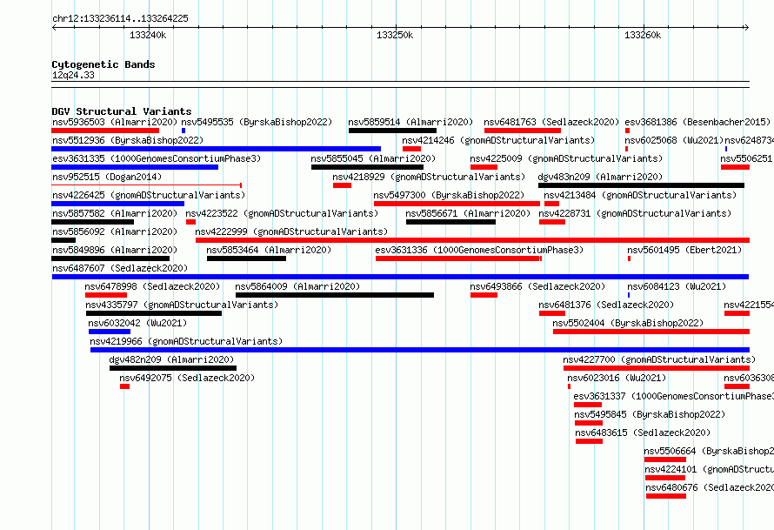Open esv3681386 (Besenbacher2015) variant label
Viewport: 774px width, 530px height.
click(697, 122)
